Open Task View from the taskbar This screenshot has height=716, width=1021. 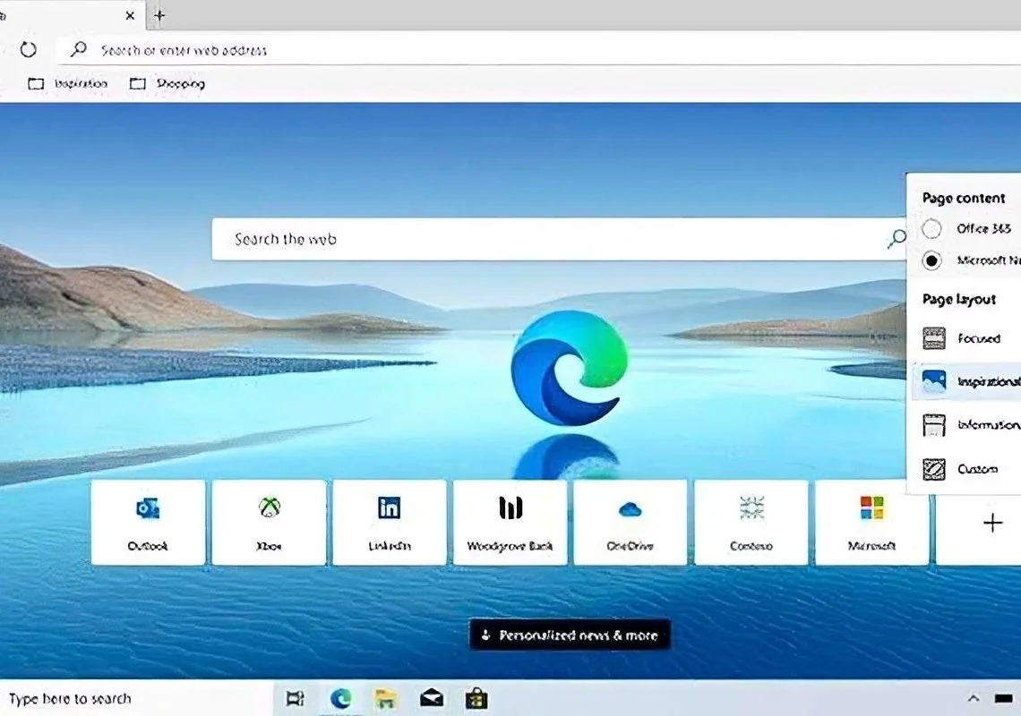click(x=295, y=698)
